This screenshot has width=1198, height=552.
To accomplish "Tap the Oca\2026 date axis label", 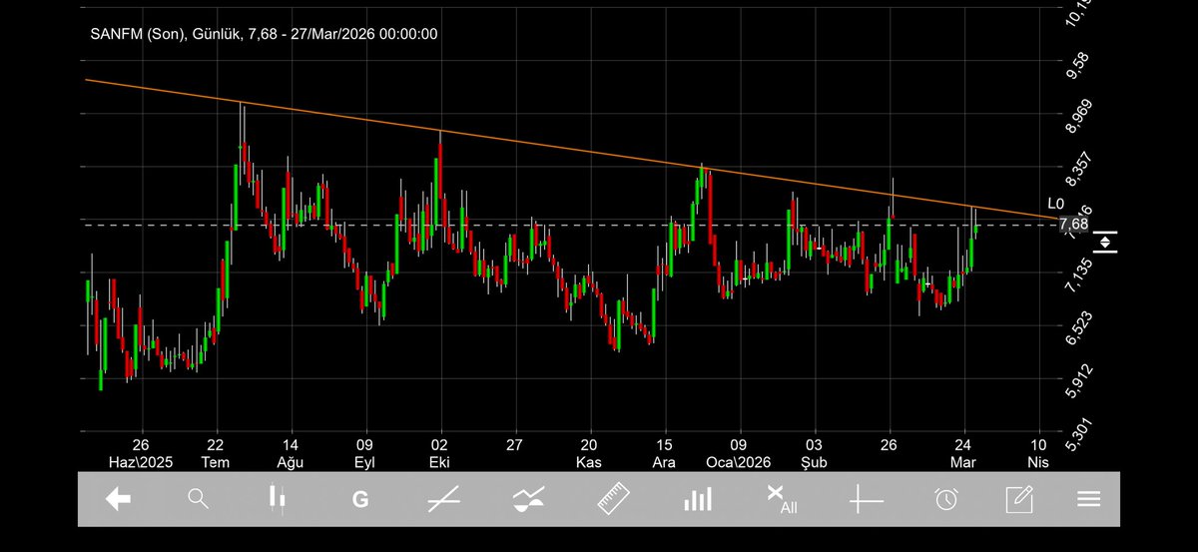I will tap(739, 462).
